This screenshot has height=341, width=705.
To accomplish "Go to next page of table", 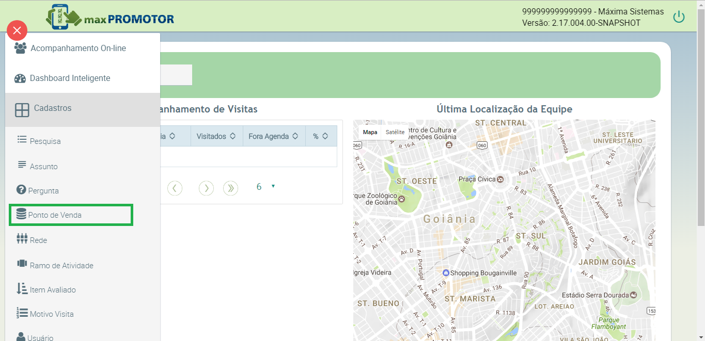I will click(206, 188).
